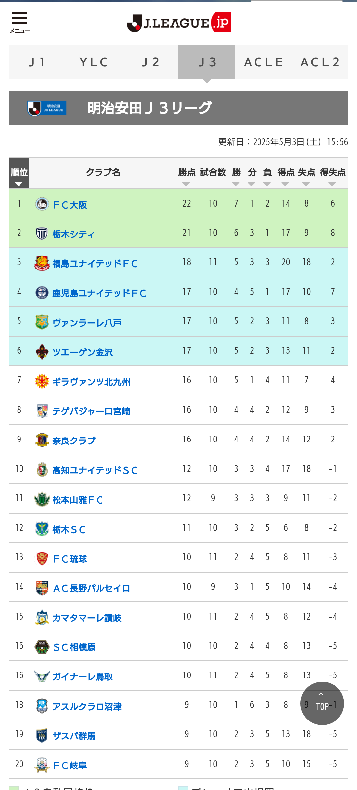Open the ギラヴァンツ北九州 club link
The image size is (357, 790).
click(x=91, y=382)
